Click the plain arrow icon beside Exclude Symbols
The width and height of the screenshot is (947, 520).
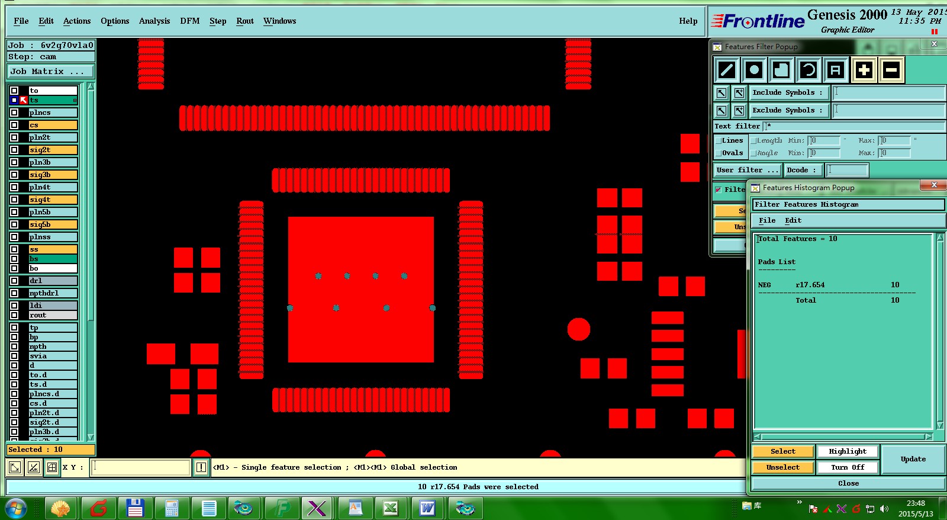pyautogui.click(x=721, y=111)
